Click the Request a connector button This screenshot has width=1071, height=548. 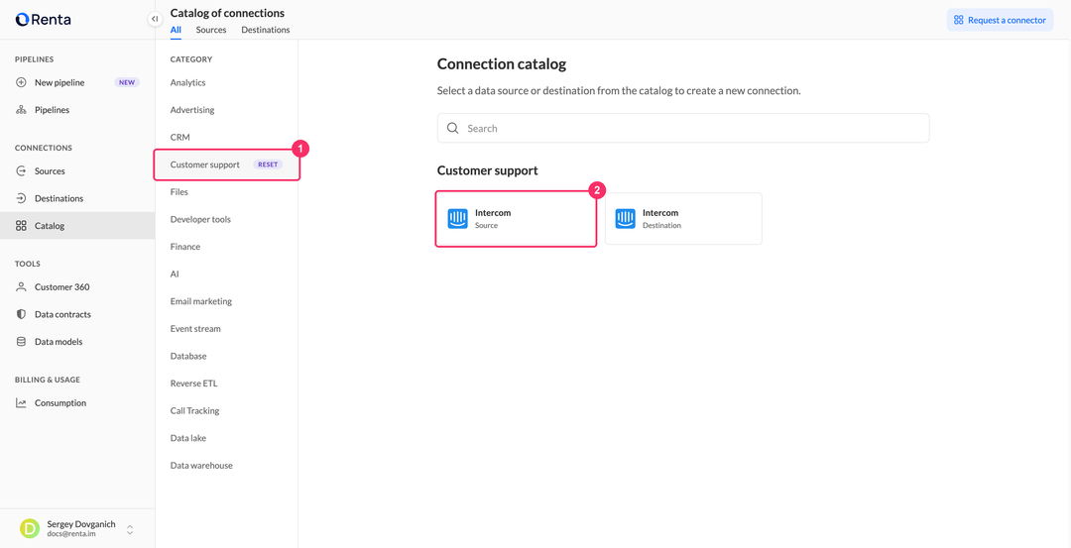pyautogui.click(x=1000, y=20)
